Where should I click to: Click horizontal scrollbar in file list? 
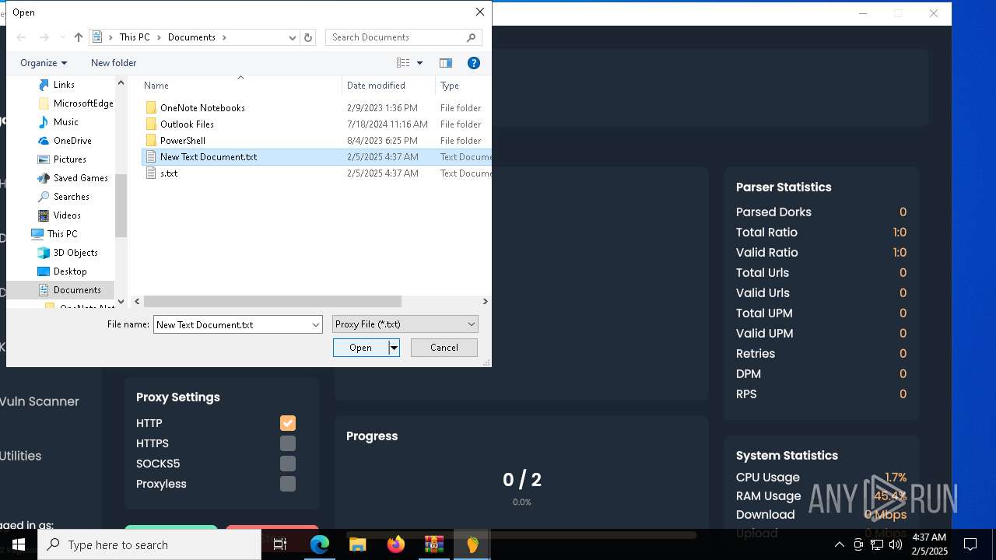pos(272,302)
